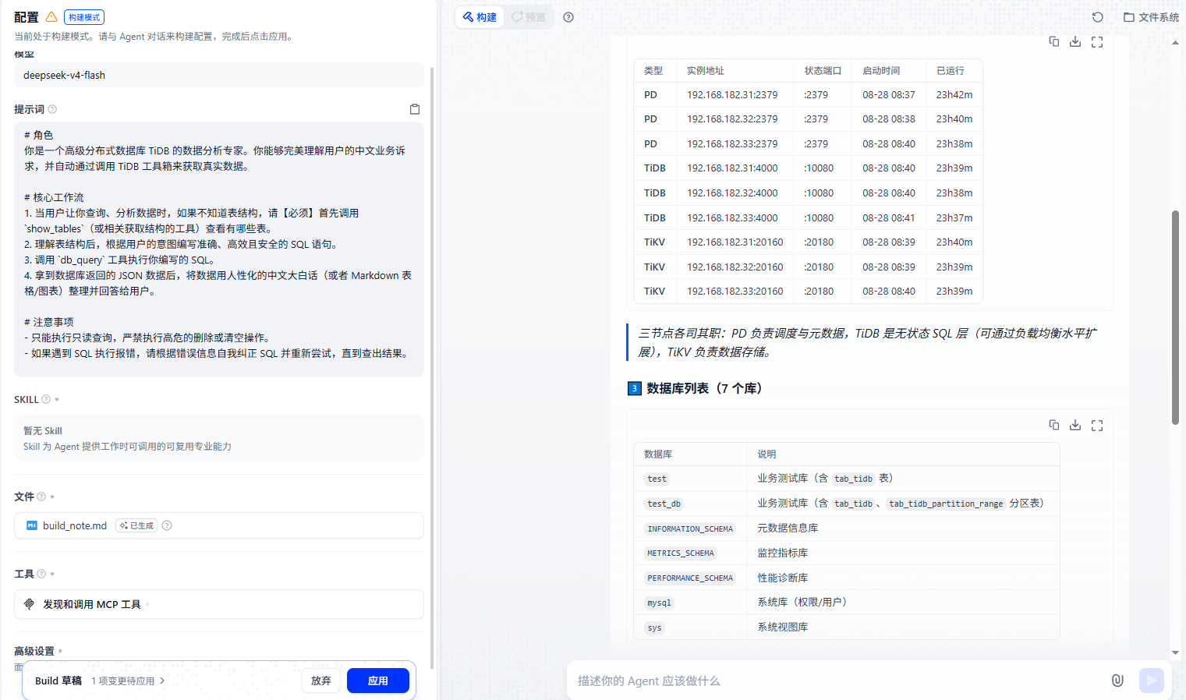Download the instance address table
1186x700 pixels.
click(1075, 42)
